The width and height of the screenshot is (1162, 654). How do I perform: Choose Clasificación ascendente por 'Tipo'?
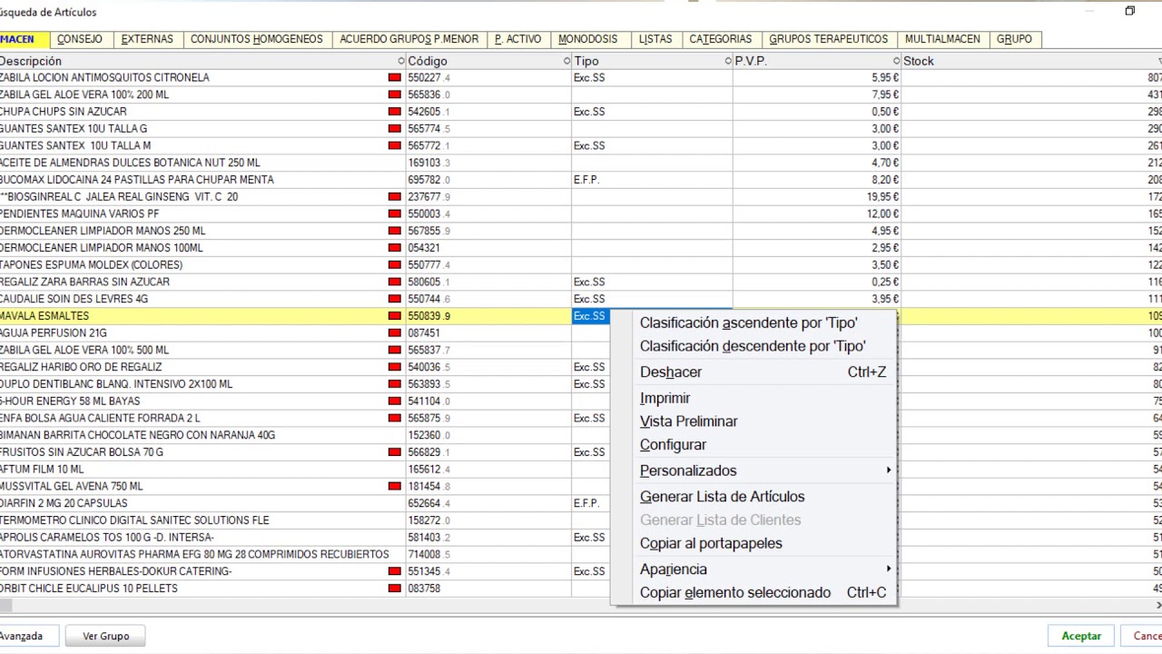(x=749, y=322)
